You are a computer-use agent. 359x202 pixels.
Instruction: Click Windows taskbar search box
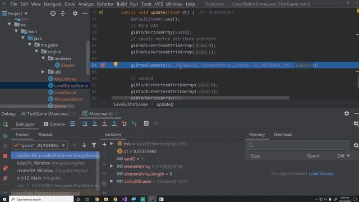pos(42,199)
